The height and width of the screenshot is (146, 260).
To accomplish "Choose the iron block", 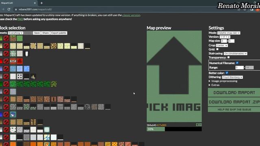I will 13,77.
